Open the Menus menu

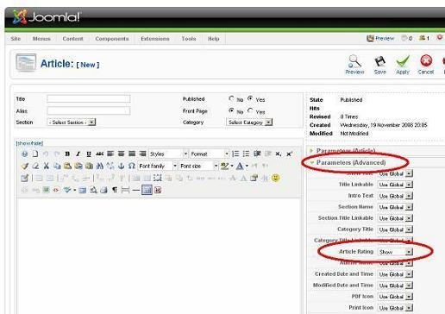point(41,39)
